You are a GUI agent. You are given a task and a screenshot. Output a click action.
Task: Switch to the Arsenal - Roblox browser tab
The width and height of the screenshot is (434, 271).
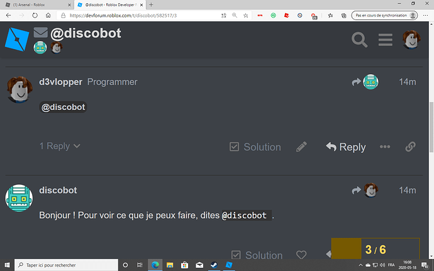click(37, 4)
